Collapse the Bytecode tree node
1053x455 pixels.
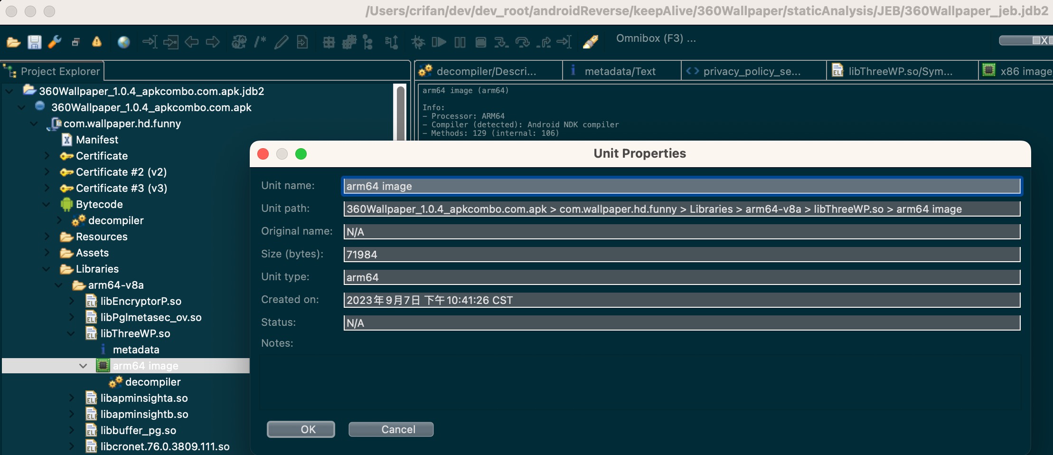46,204
